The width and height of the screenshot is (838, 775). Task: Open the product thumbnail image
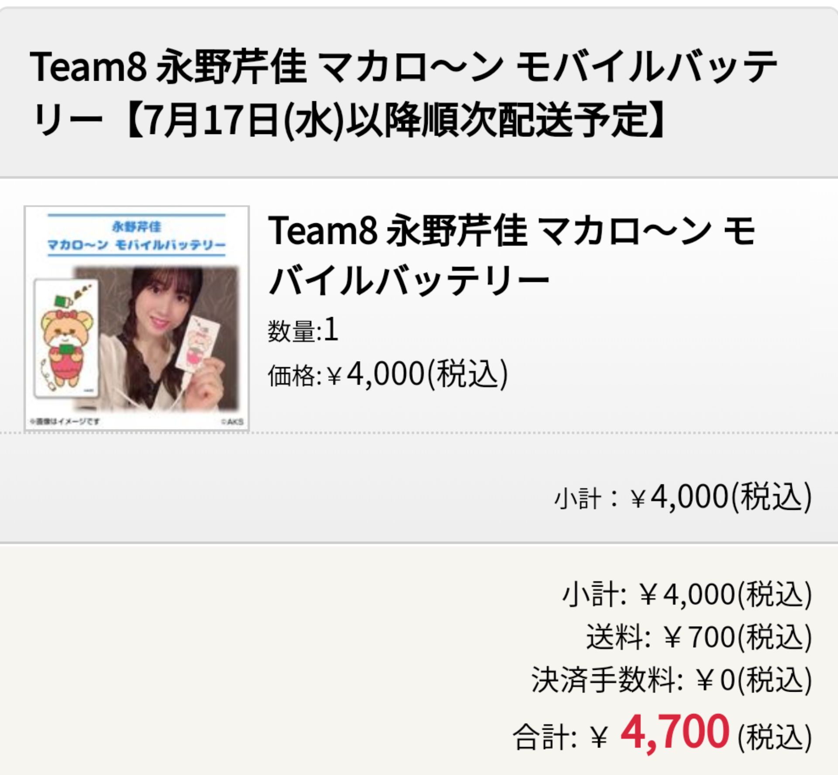(137, 318)
